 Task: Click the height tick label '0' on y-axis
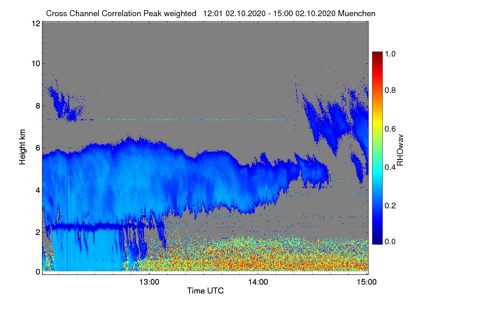tap(38, 272)
